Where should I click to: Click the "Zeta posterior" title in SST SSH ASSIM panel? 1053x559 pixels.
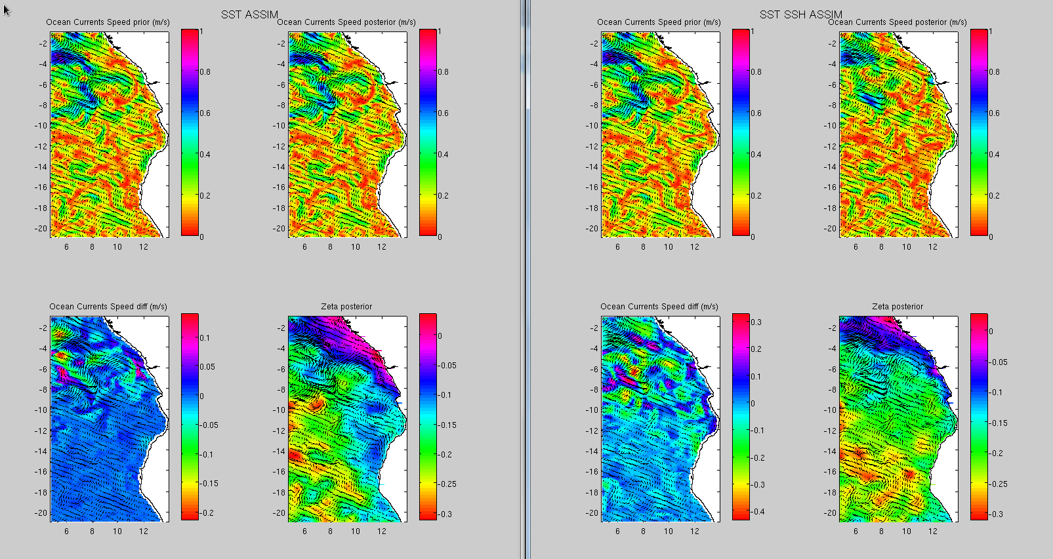pos(898,307)
